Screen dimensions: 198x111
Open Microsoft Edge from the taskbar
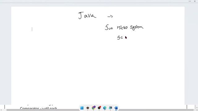coord(105,108)
